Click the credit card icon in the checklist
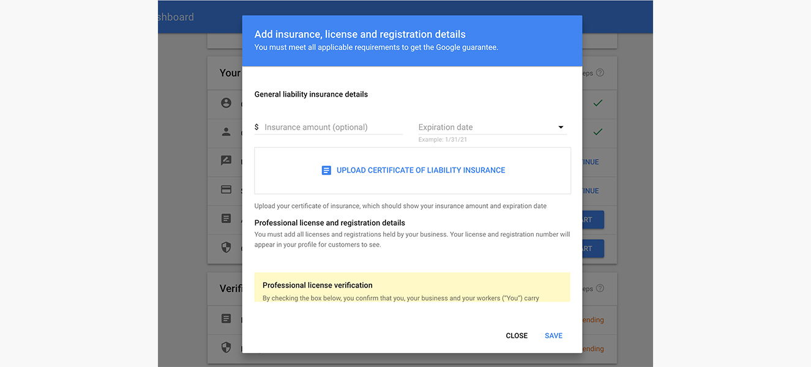Screen dimensions: 811x367 pos(226,190)
